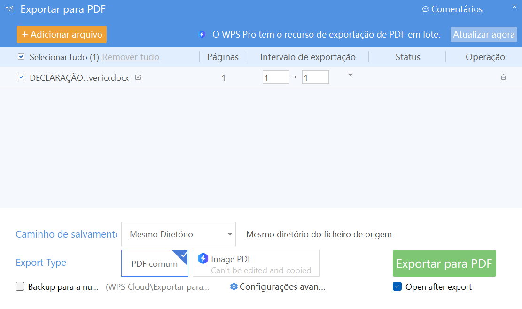Uncheck the Selecionar tudo checkbox
This screenshot has height=309, width=522.
21,56
